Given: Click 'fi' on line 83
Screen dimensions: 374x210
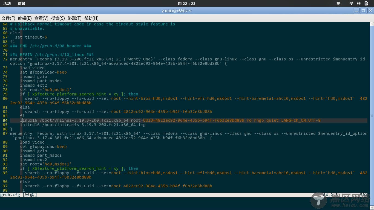Looking at the screenshot, I should tap(22, 116).
